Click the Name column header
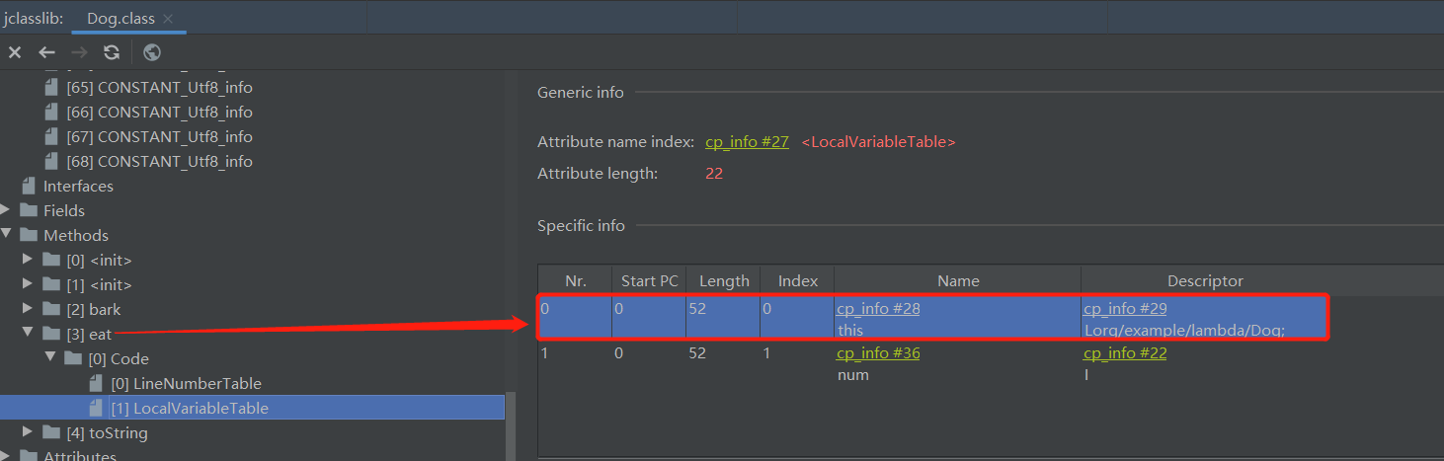Viewport: 1444px width, 461px height. (x=957, y=280)
